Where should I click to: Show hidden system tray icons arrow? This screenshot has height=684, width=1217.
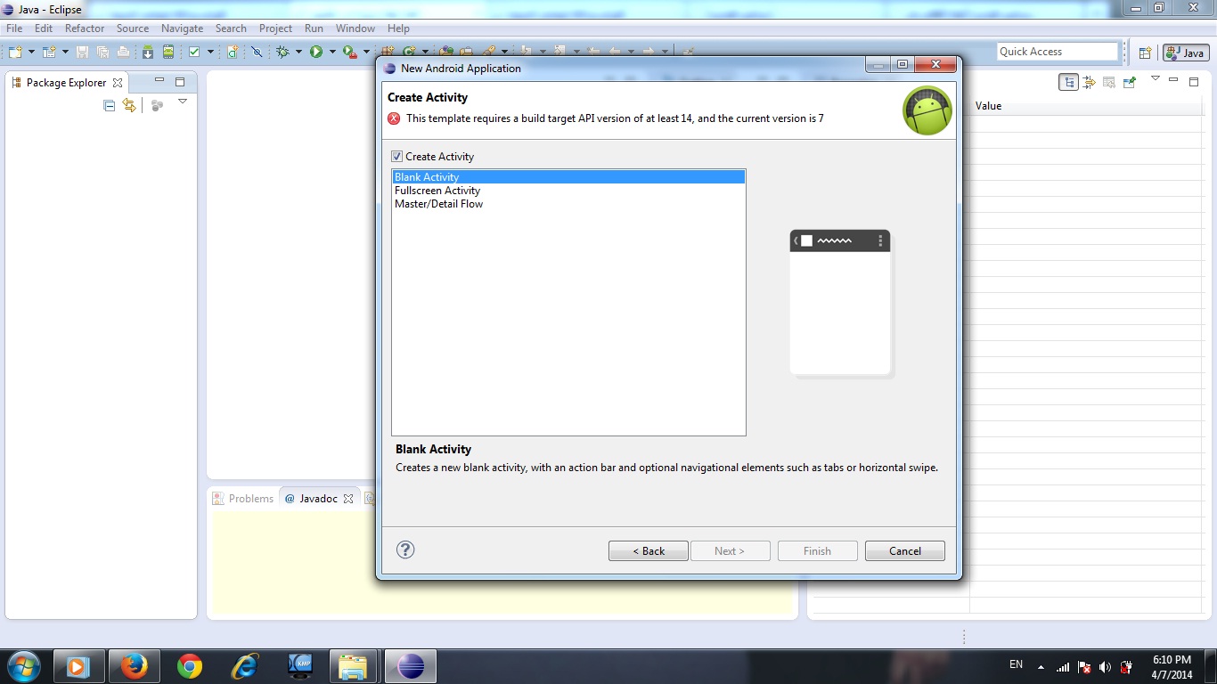(x=1040, y=667)
